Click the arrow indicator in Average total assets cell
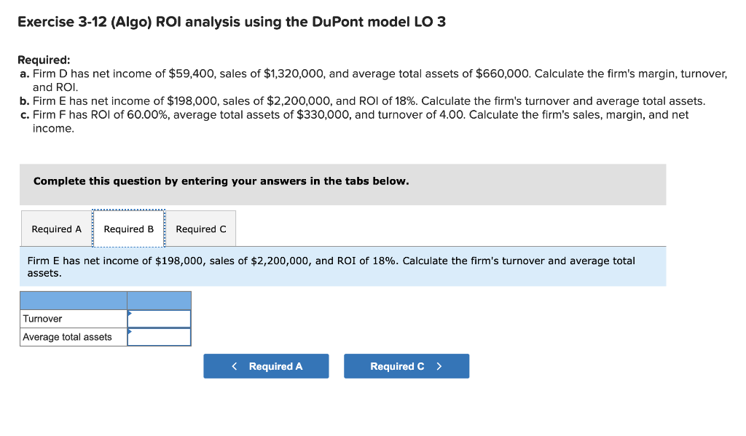This screenshot has width=746, height=436. (x=130, y=333)
